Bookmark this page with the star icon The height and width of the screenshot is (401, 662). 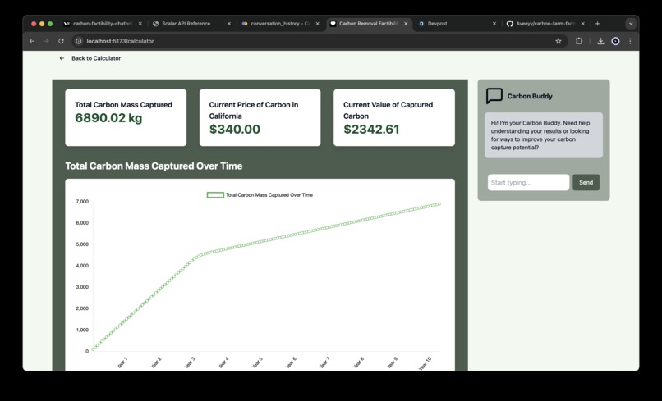pyautogui.click(x=559, y=41)
